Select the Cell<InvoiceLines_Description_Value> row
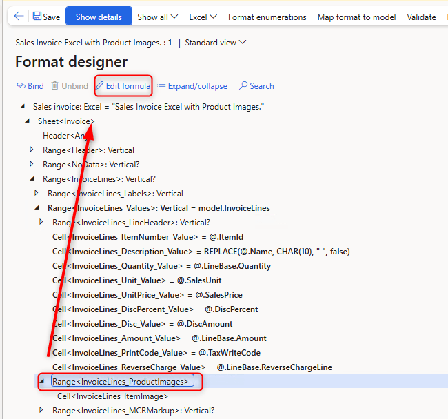 (x=201, y=252)
